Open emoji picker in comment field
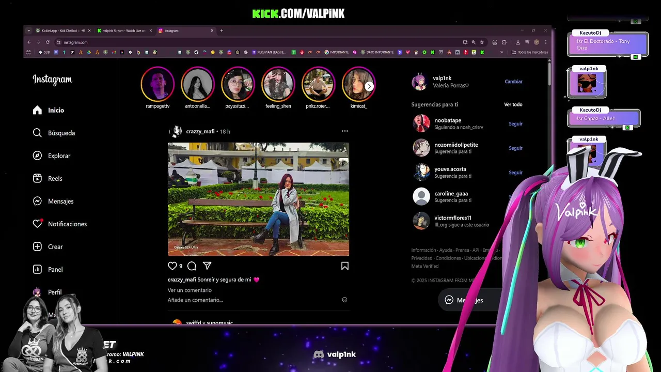 (345, 300)
